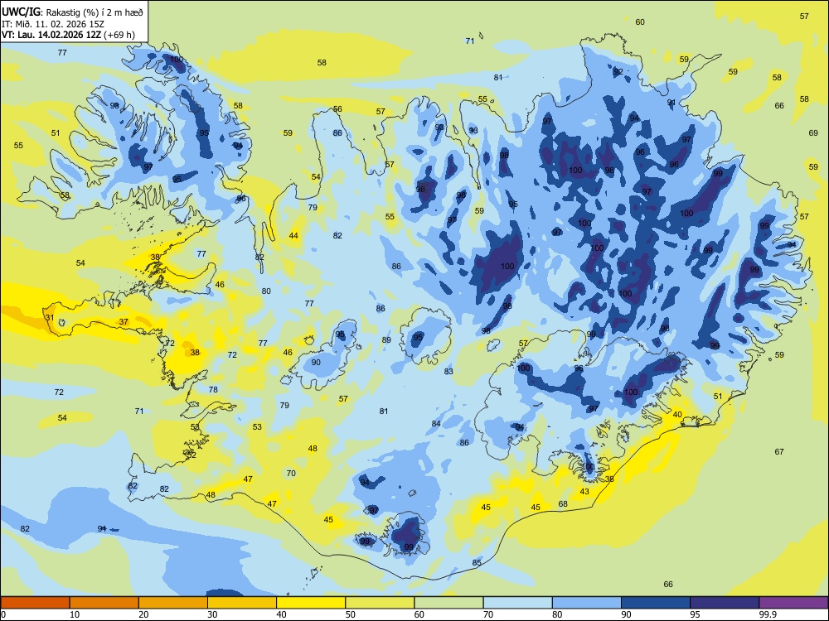829x621 pixels.
Task: Click the 30–40 golden legend segment
Action: [x=242, y=603]
